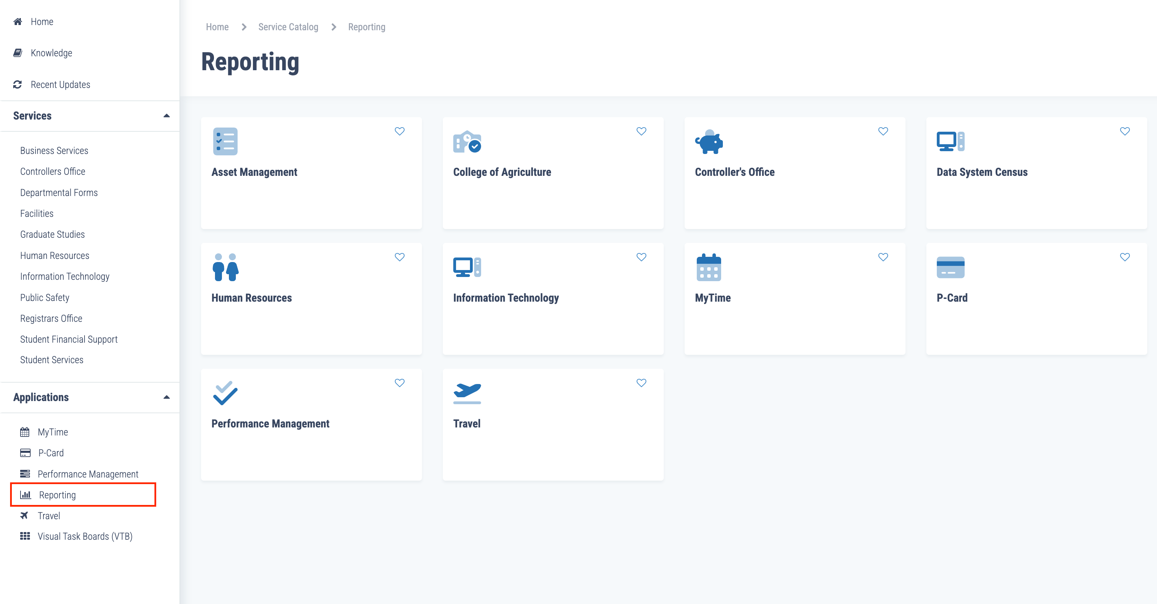Click Service Catalog breadcrumb link
The image size is (1157, 604).
point(288,27)
